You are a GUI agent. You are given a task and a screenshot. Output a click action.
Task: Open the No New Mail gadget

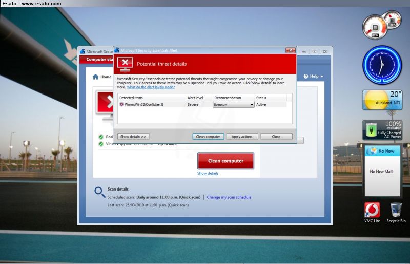[x=382, y=171]
